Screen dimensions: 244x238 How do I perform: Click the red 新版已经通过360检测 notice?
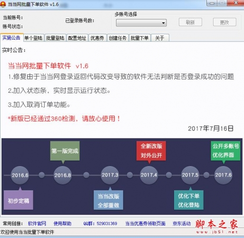pos(64,119)
